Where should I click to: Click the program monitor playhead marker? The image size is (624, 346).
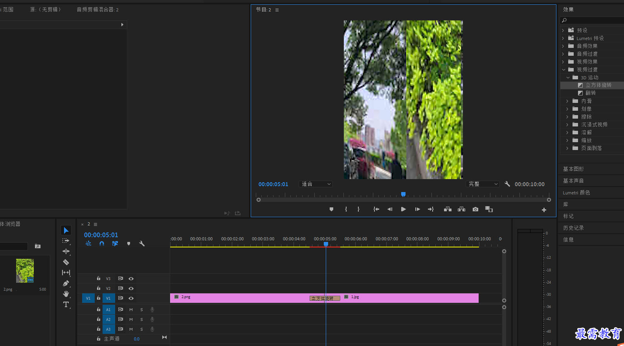tap(403, 194)
